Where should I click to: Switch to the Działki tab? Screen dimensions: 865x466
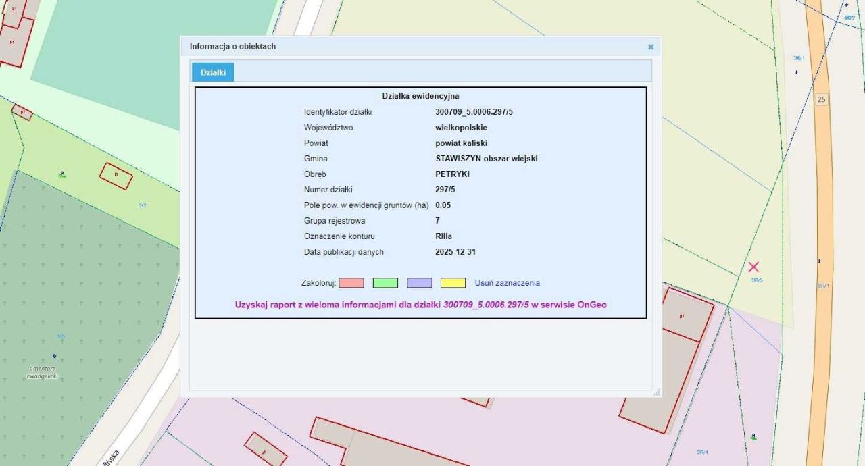(213, 72)
